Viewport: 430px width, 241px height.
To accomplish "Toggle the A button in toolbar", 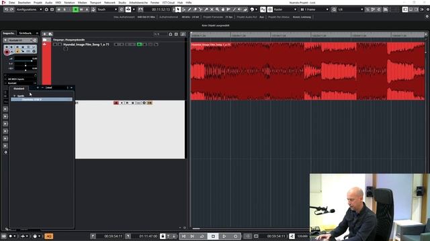I will [87, 9].
